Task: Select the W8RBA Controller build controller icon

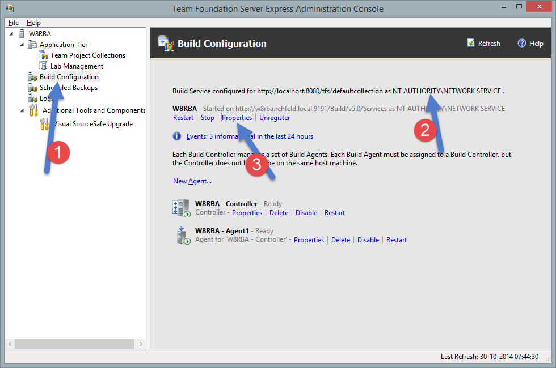Action: pos(182,208)
